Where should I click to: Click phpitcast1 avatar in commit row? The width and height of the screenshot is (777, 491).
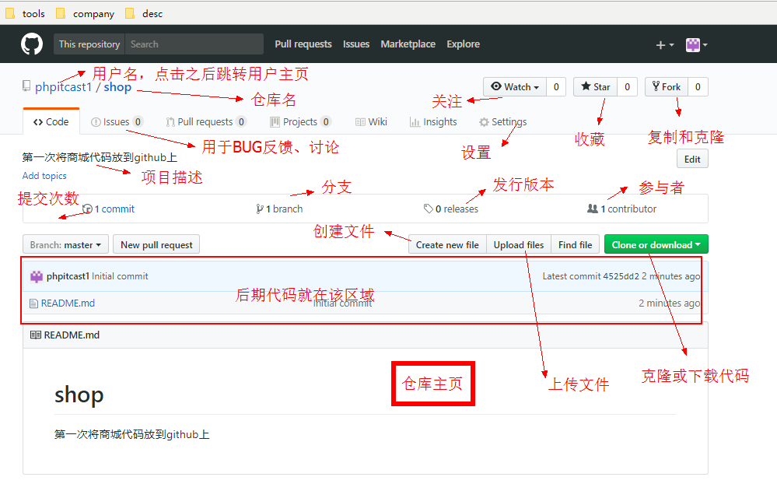point(36,276)
